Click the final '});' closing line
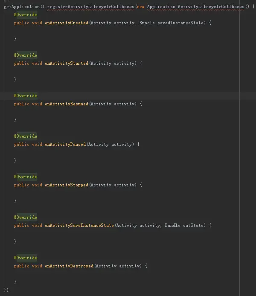The image size is (256, 296). click(7, 290)
